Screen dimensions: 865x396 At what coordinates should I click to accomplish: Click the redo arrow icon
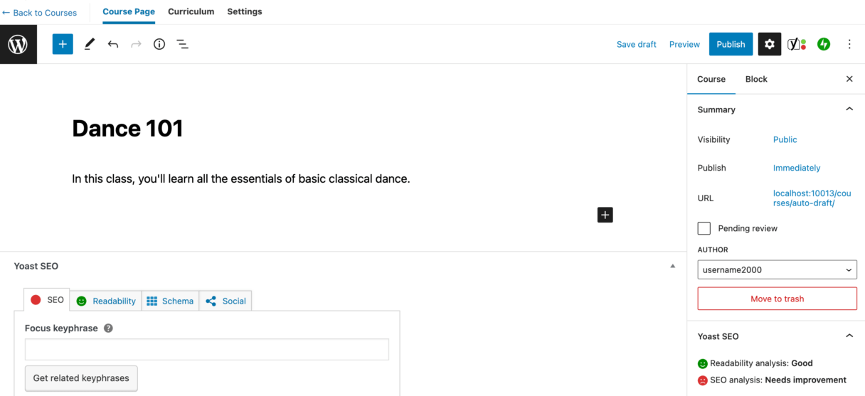(136, 44)
